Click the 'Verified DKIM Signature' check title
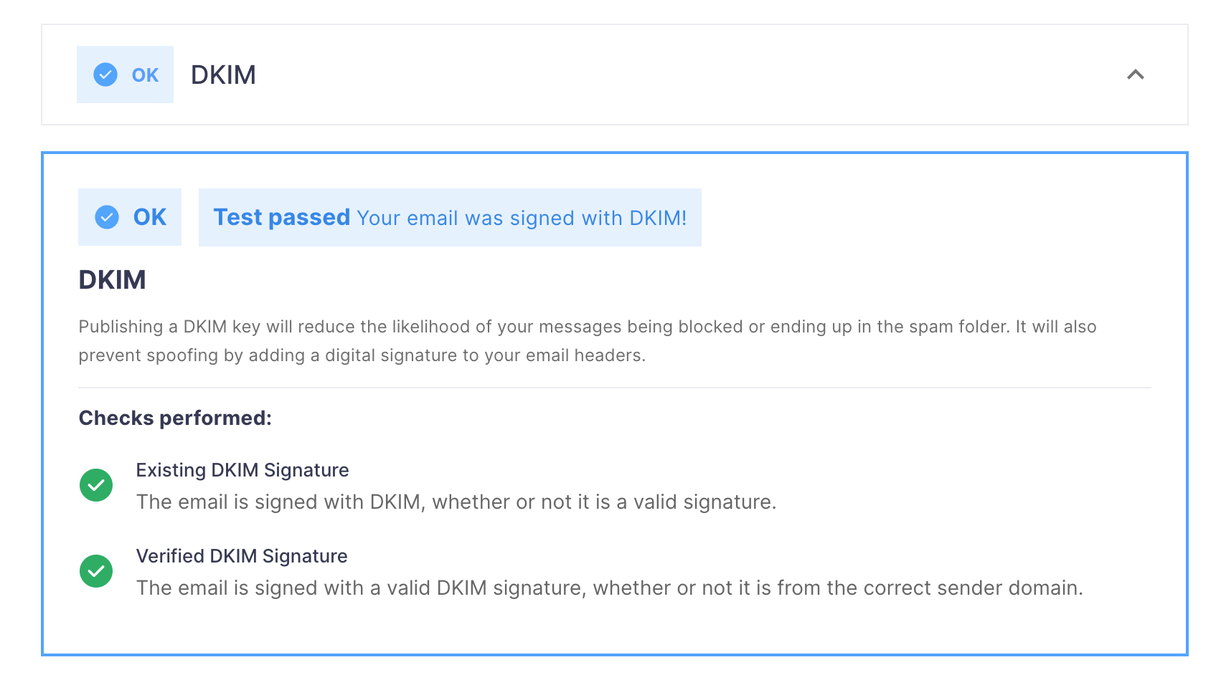 [242, 556]
